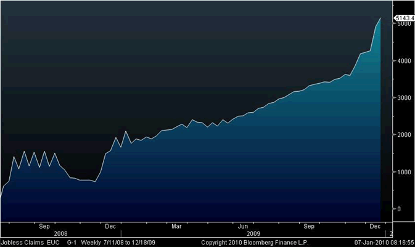
Task: Click the 2000 y-axis label
Action: tap(404, 135)
